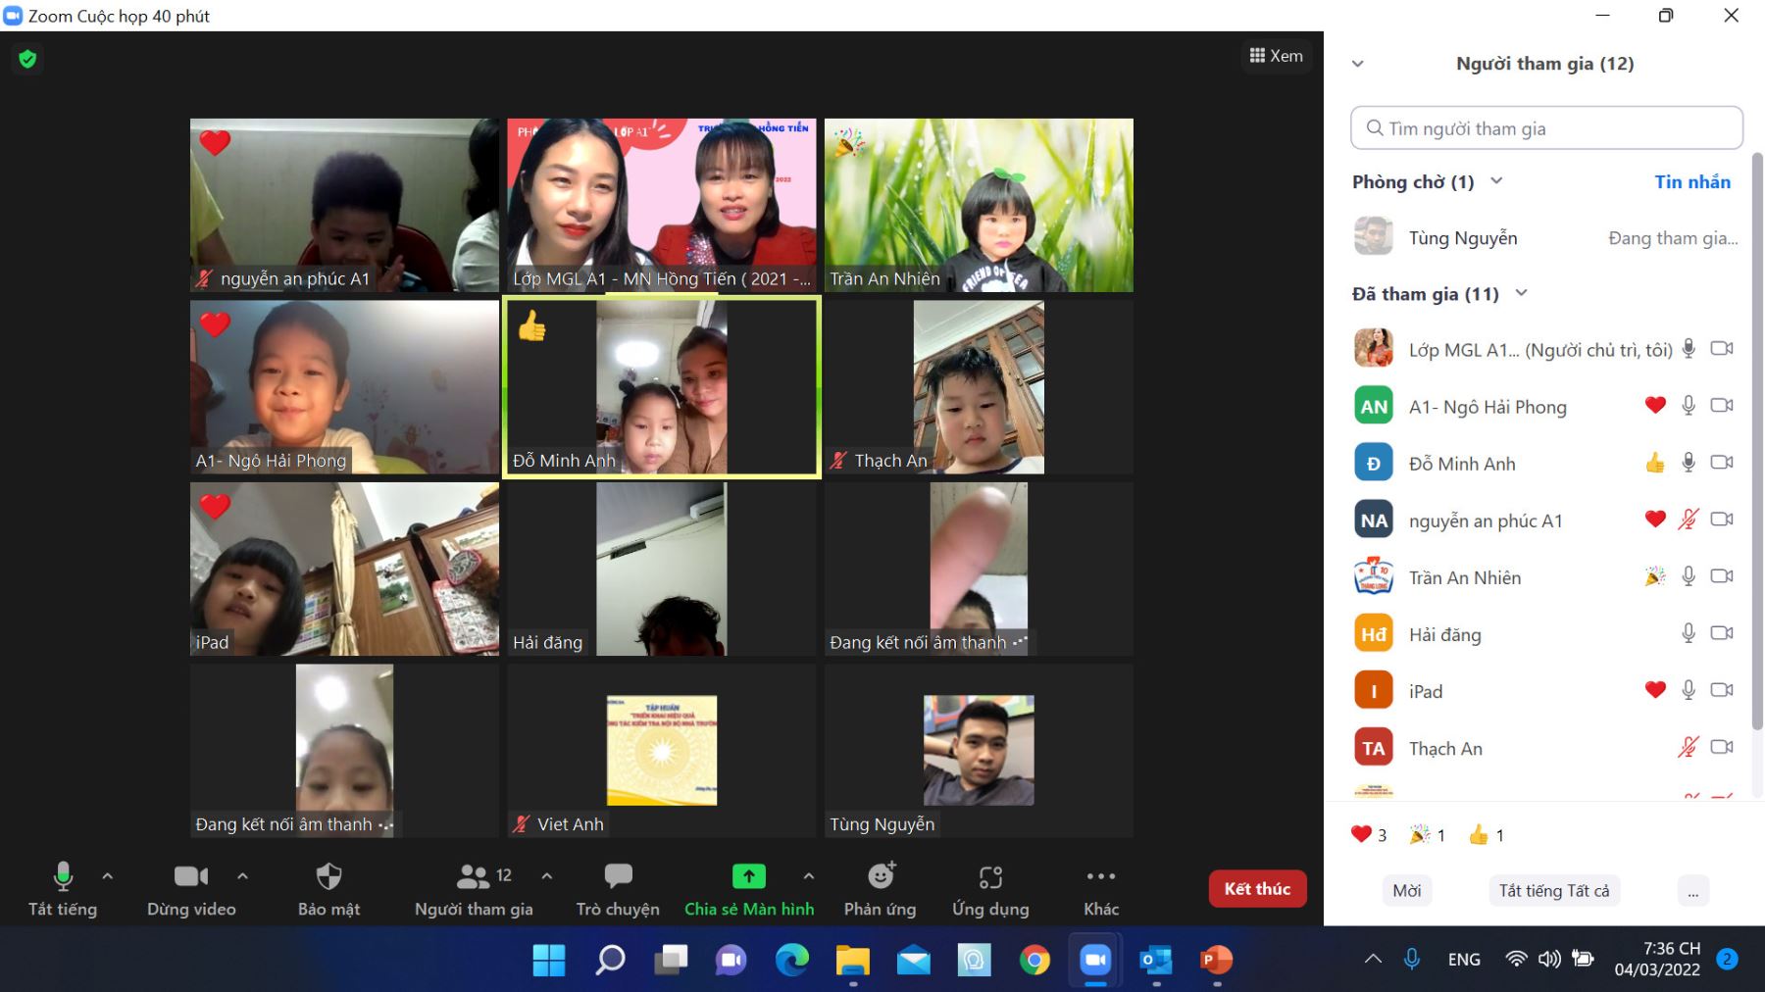Viewport: 1765px width, 992px height.
Task: Open Ứng dụng apps icon
Action: pos(990,877)
